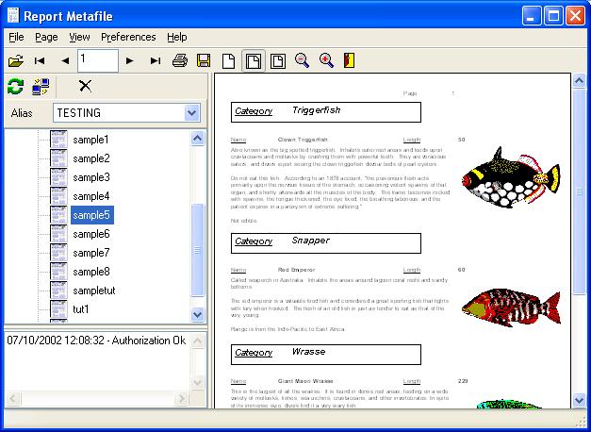Refresh the report list with green arrows
The image size is (591, 432).
[15, 87]
